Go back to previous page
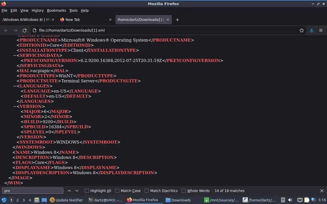 (6, 30)
